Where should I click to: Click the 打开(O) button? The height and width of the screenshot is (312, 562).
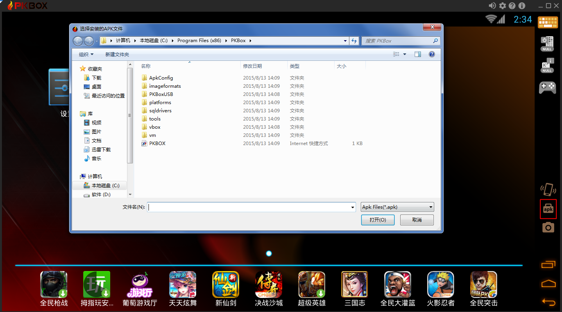pos(378,220)
